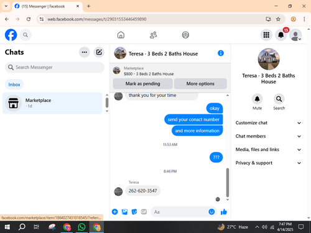This screenshot has height=233, width=311.
Task: Open the Groups icon in top navigation
Action: (185, 35)
